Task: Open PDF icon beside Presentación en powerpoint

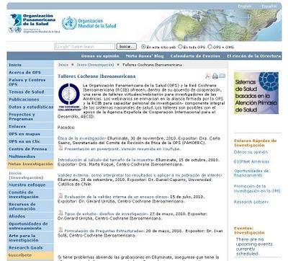Action: [x=60, y=148]
